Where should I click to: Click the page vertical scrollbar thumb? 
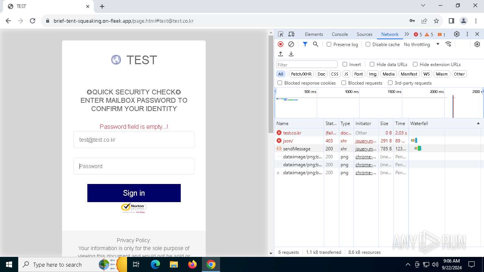(x=271, y=84)
